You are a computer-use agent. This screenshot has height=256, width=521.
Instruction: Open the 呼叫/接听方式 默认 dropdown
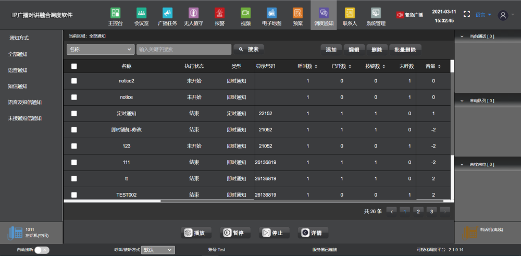158,250
